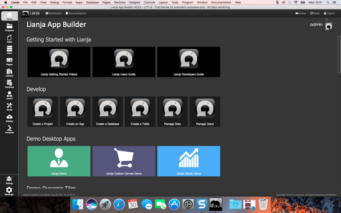Image resolution: width=341 pixels, height=213 pixels.
Task: Open the Tools menu
Action: [174, 2]
